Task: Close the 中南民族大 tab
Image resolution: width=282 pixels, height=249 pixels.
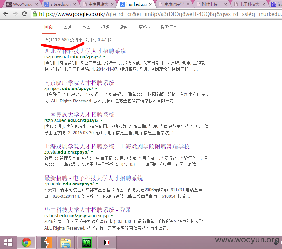Action: coord(112,4)
